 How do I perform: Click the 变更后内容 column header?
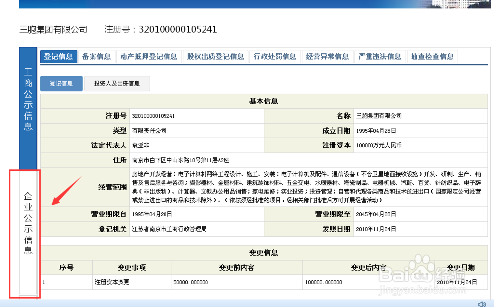(369, 267)
